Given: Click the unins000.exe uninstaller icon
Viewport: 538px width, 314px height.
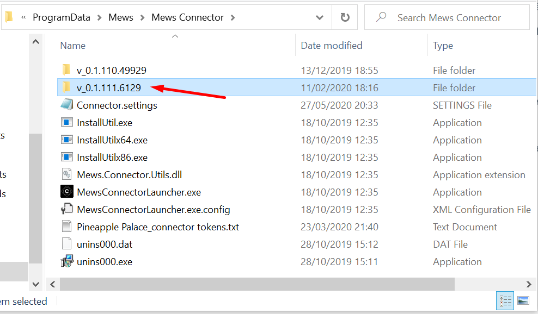Looking at the screenshot, I should click(x=67, y=261).
